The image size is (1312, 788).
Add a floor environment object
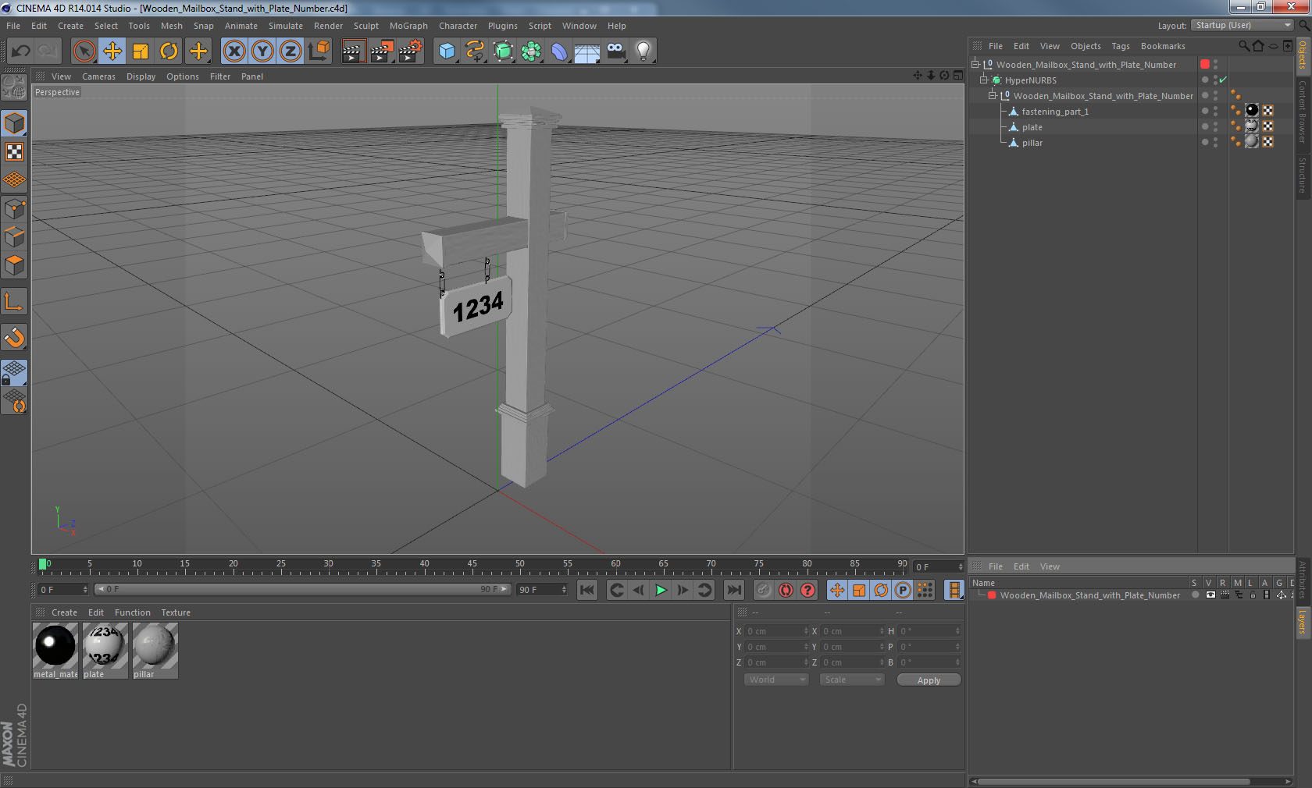[x=587, y=51]
